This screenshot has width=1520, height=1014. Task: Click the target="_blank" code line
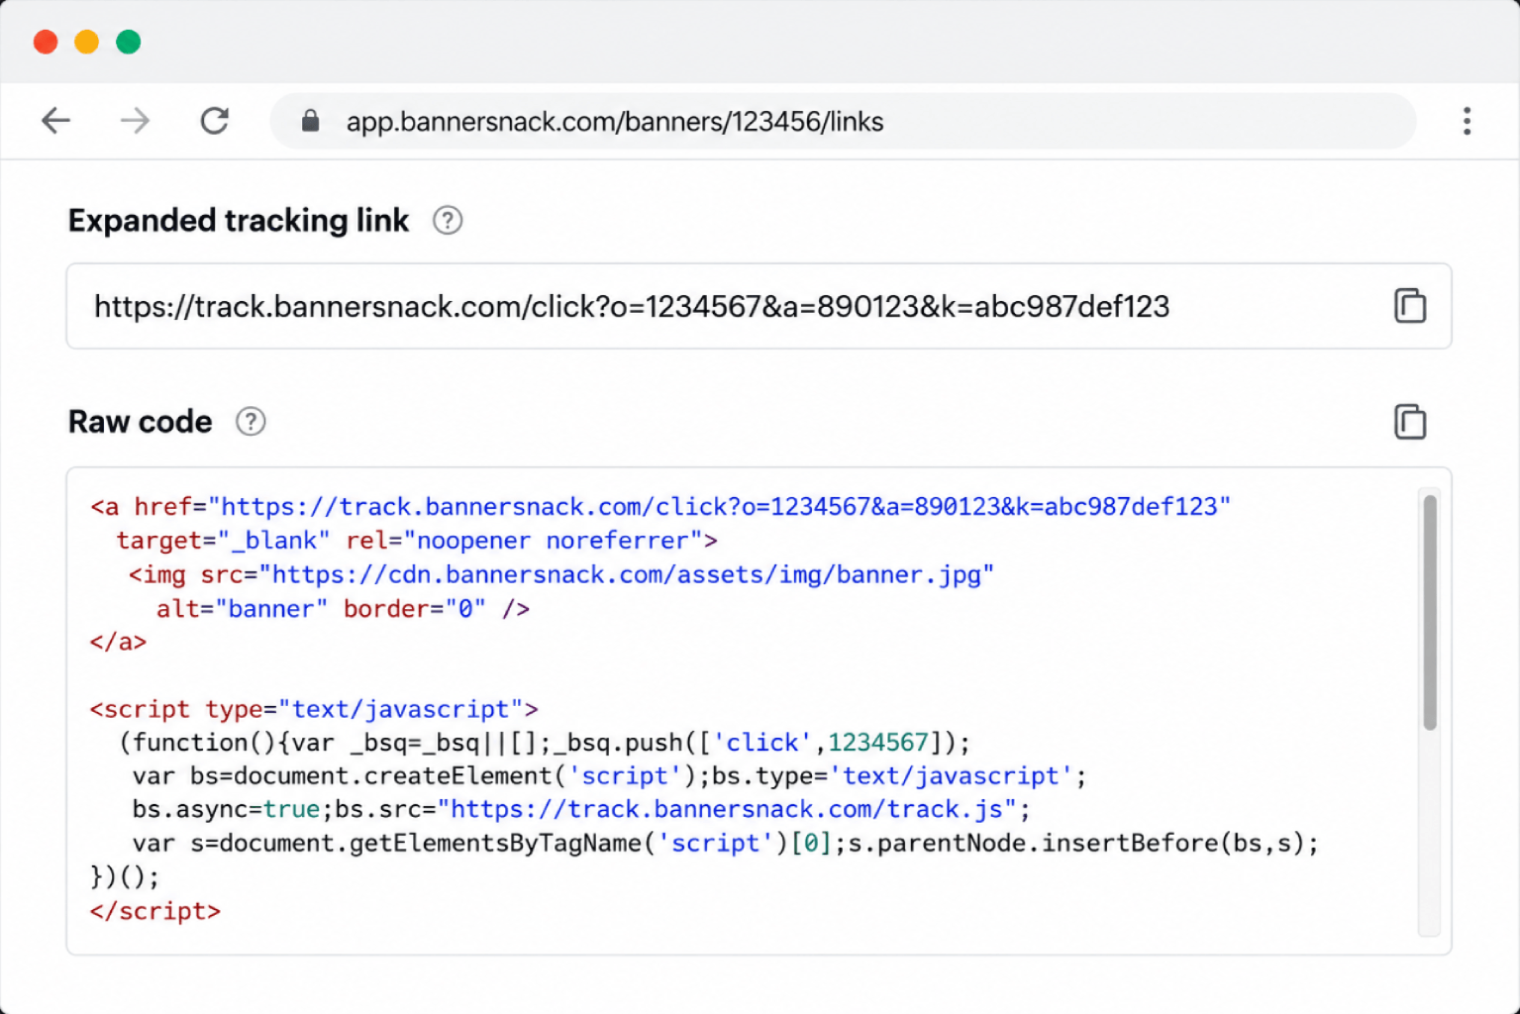tap(417, 541)
